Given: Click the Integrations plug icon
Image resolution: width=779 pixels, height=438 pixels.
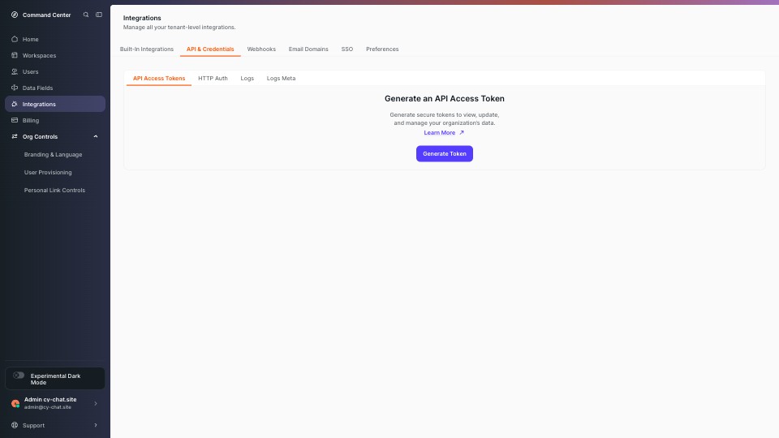Looking at the screenshot, I should 15,105.
